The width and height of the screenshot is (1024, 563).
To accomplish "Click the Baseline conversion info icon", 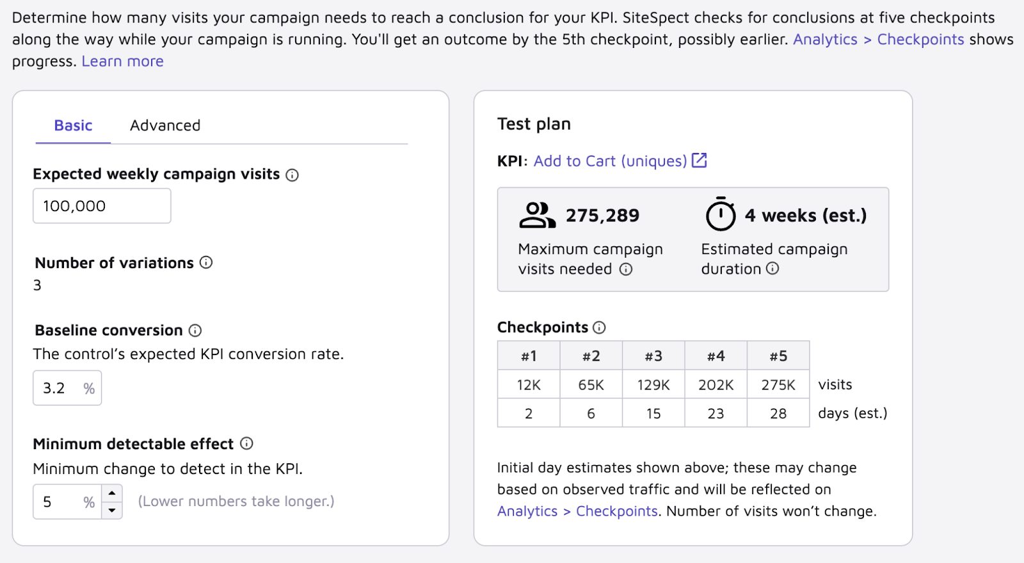I will coord(195,330).
